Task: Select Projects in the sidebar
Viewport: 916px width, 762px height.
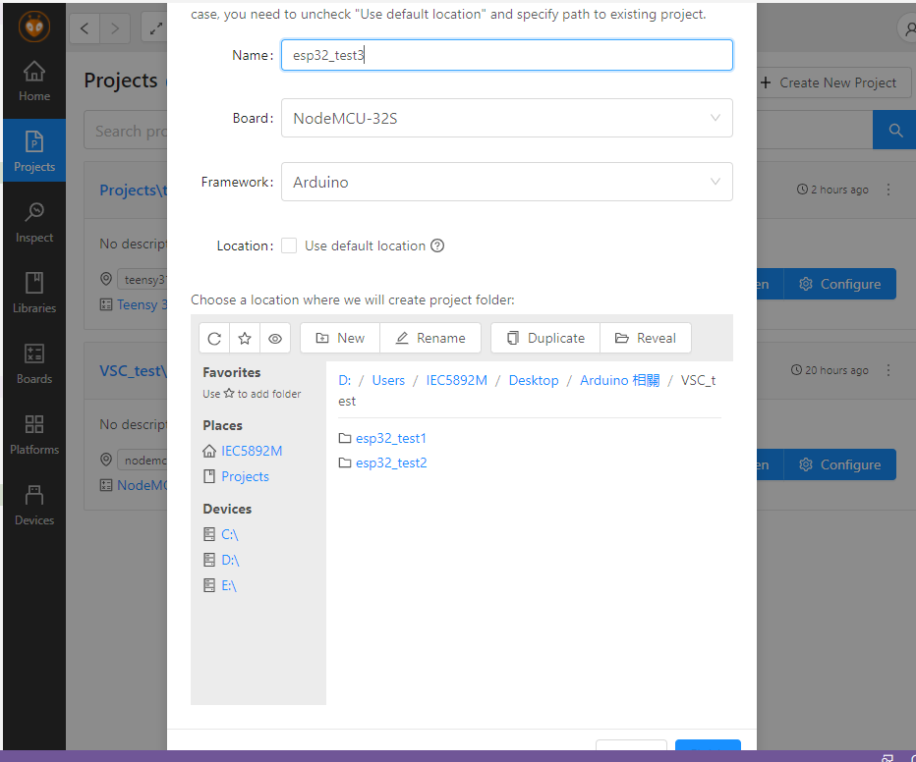Action: [x=33, y=150]
